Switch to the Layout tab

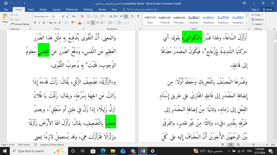[x=57, y=9]
